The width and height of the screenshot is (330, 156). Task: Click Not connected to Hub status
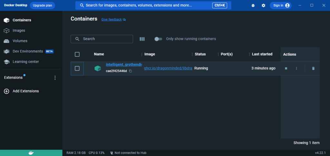point(128,153)
